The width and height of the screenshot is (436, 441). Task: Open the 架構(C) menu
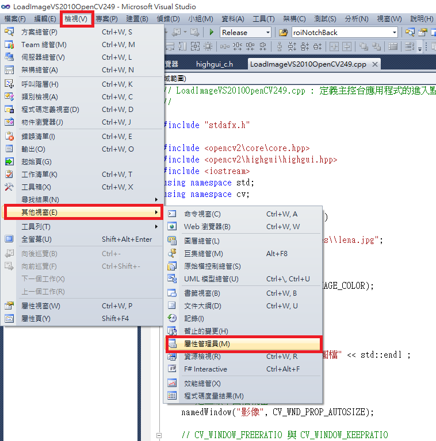point(295,19)
